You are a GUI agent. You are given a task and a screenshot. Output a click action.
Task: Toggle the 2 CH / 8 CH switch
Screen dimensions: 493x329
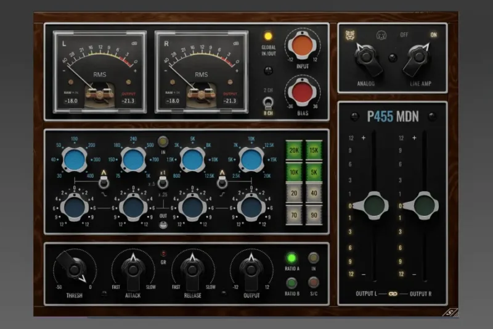coord(268,102)
